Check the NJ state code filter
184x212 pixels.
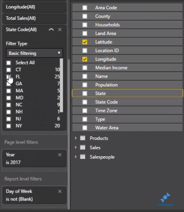tap(9, 119)
